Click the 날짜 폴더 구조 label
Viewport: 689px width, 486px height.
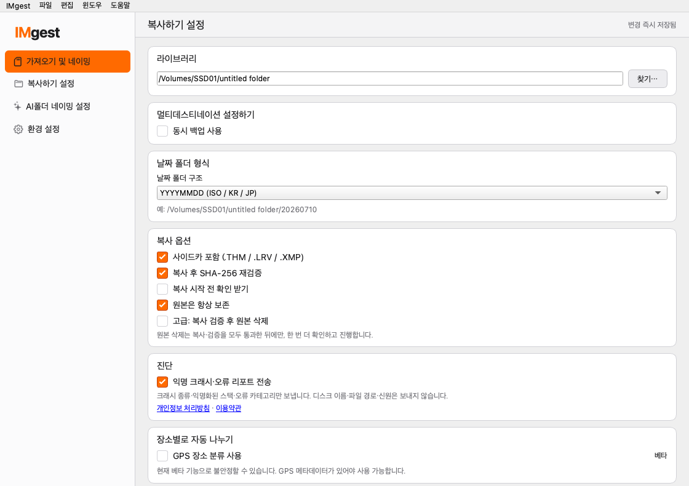180,178
